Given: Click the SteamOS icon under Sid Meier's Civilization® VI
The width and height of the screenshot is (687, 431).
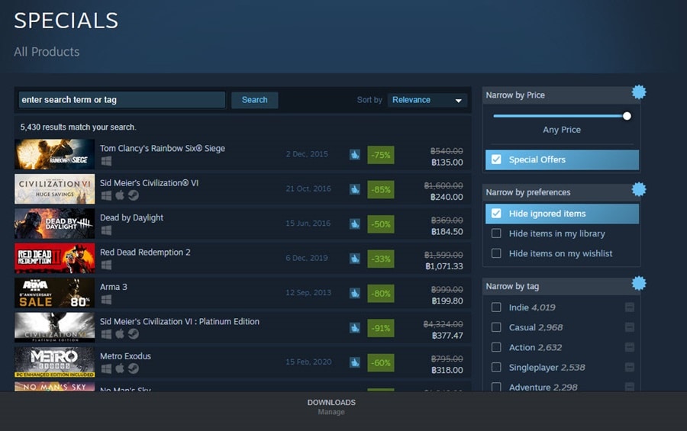Looking at the screenshot, I should (134, 195).
